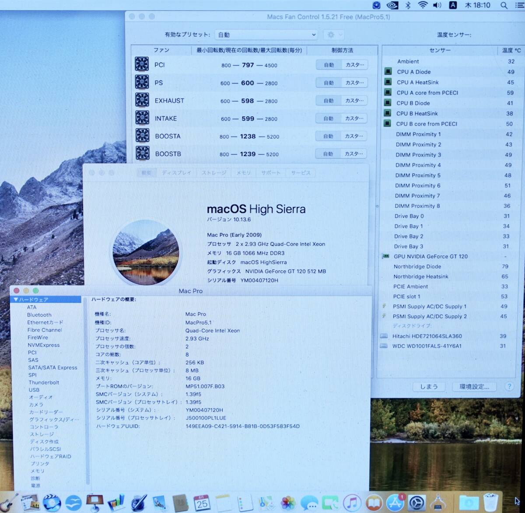This screenshot has height=513, width=525.
Task: Open the 有効なプリセット dropdown
Action: (x=266, y=35)
